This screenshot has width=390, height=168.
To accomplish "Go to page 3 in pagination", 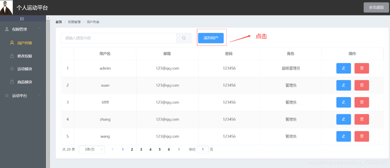I will [141, 149].
